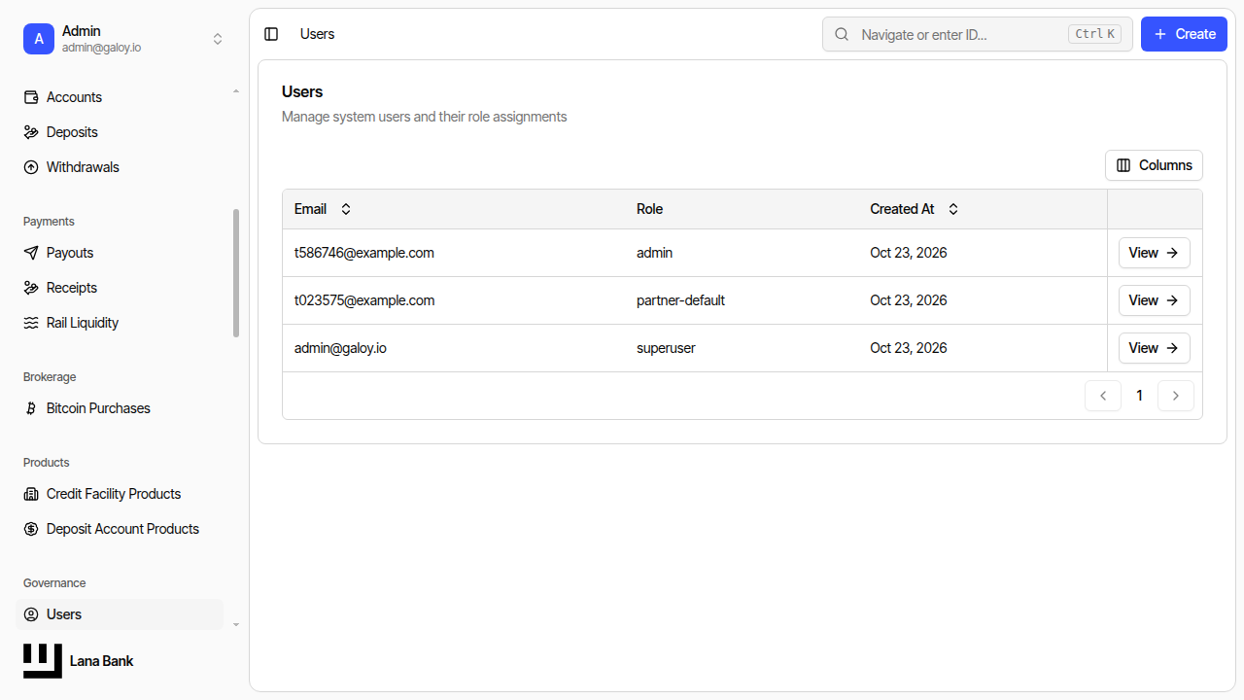Click the Deposits icon in sidebar
Screen dimensions: 1244x700
click(31, 132)
